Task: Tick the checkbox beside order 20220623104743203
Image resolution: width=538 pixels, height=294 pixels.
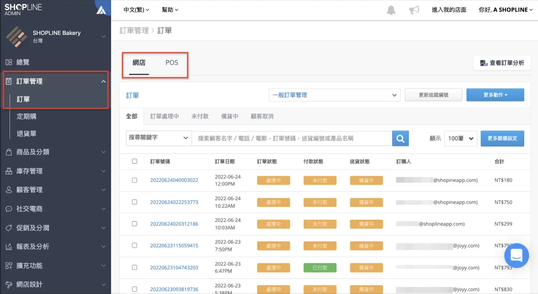Action: tap(134, 268)
